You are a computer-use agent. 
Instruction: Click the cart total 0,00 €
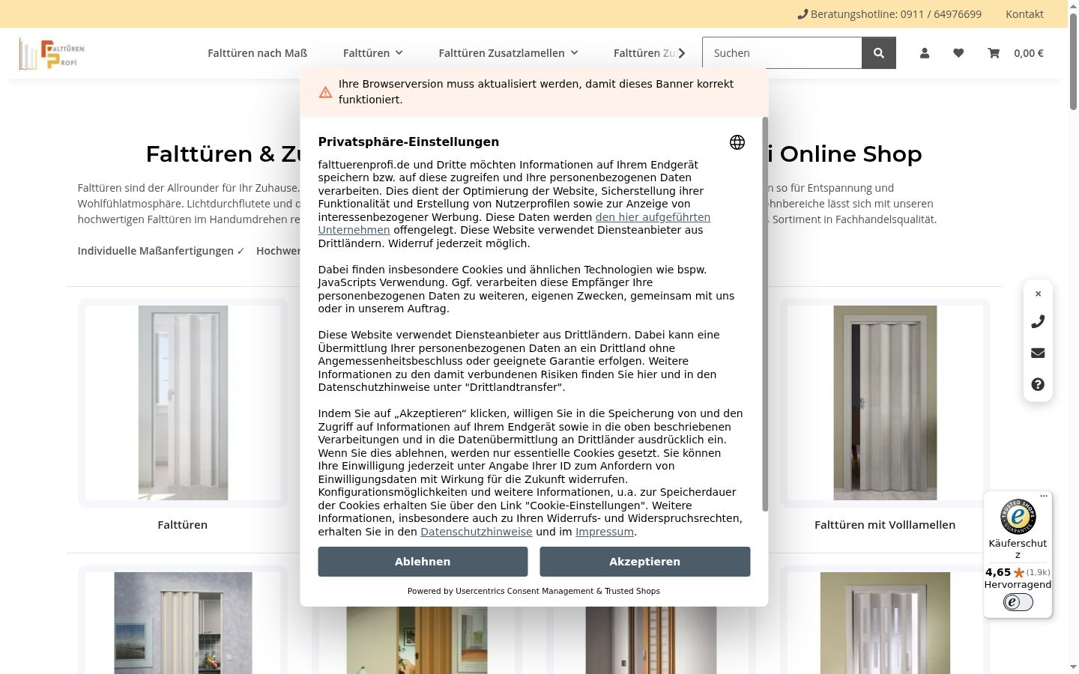click(1029, 53)
